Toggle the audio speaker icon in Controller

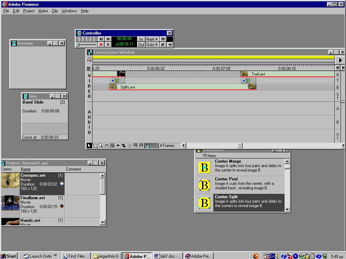point(170,44)
